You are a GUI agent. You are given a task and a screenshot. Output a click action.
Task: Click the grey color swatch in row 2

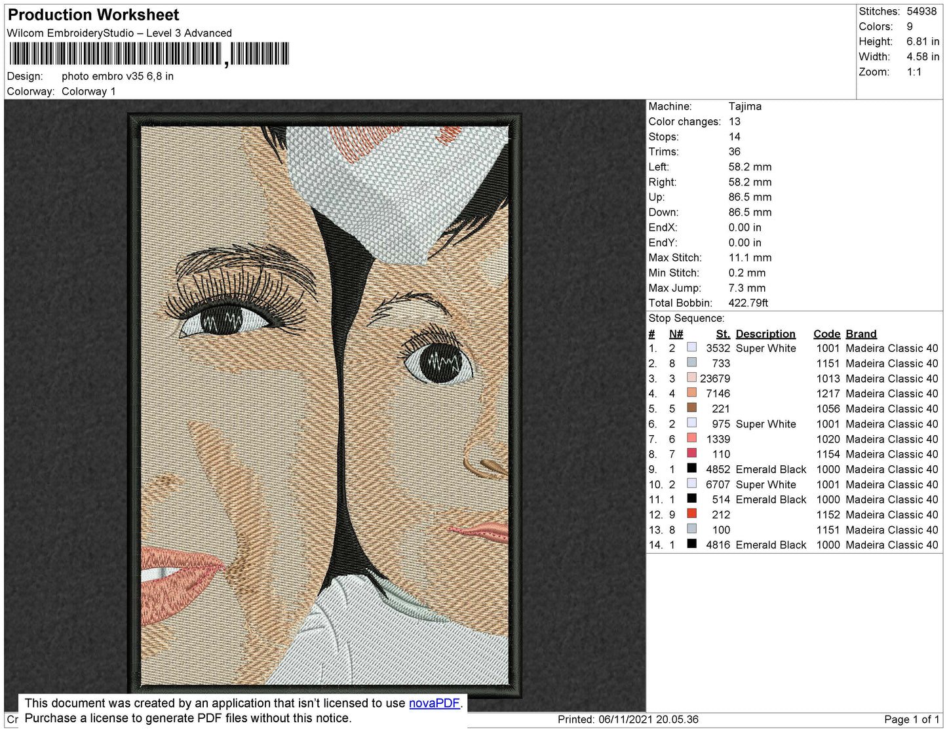[x=691, y=362]
